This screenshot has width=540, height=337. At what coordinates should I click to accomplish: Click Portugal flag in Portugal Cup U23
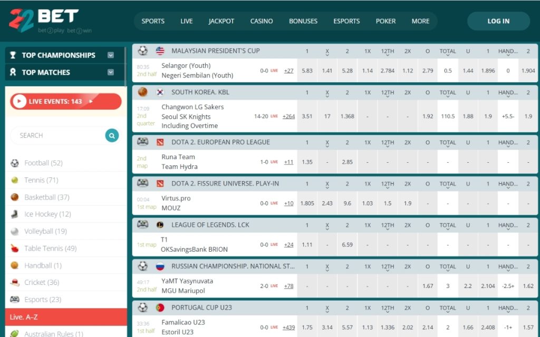160,308
